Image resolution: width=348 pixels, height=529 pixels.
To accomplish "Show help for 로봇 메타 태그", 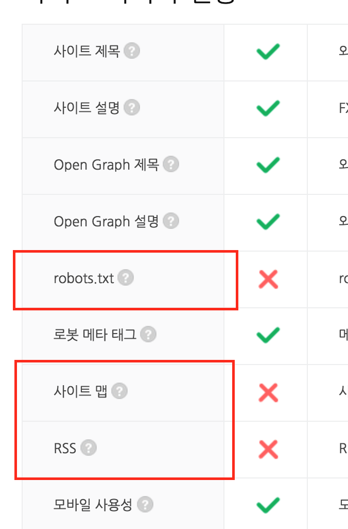I will [148, 334].
